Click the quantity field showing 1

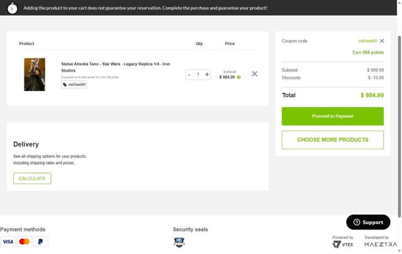(198, 75)
